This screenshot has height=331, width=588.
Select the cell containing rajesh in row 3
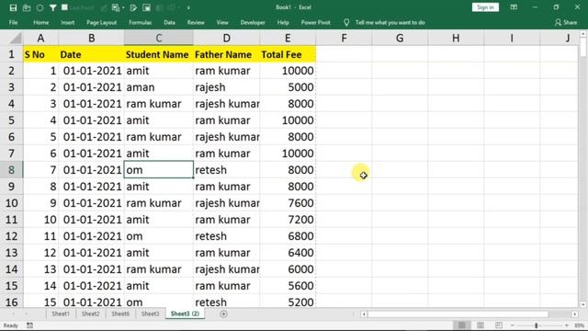pyautogui.click(x=227, y=87)
